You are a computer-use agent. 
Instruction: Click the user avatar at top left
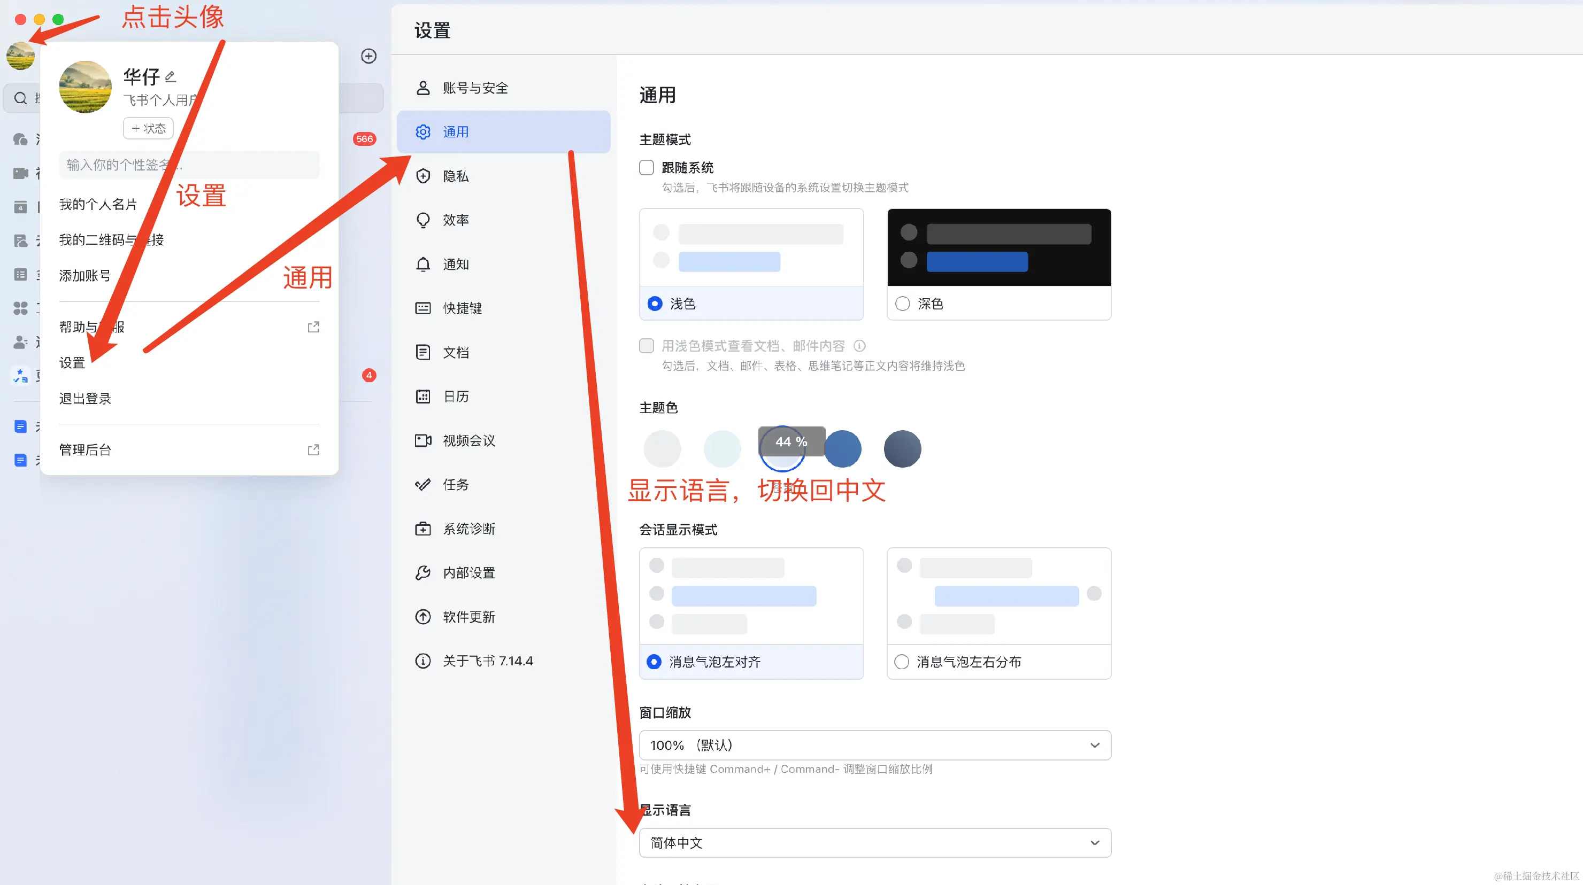point(20,56)
